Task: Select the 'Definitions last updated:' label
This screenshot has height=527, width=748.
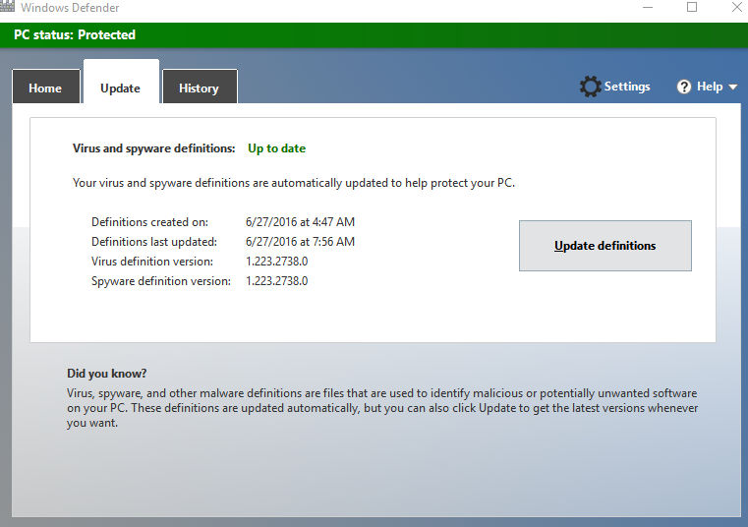Action: click(154, 242)
